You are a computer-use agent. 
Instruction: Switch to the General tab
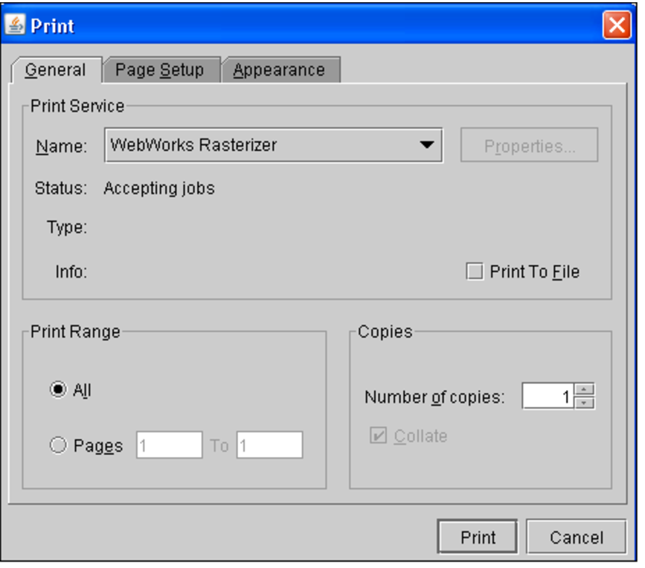tap(55, 70)
